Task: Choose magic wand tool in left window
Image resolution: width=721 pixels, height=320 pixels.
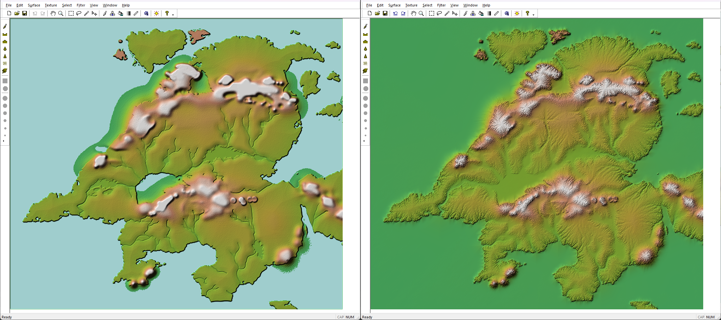Action: (86, 13)
